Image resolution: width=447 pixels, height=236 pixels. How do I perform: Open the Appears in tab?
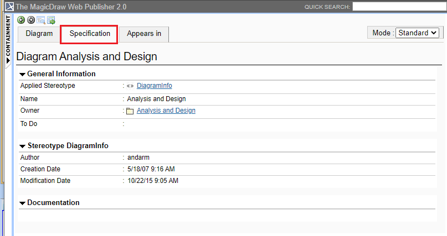144,34
